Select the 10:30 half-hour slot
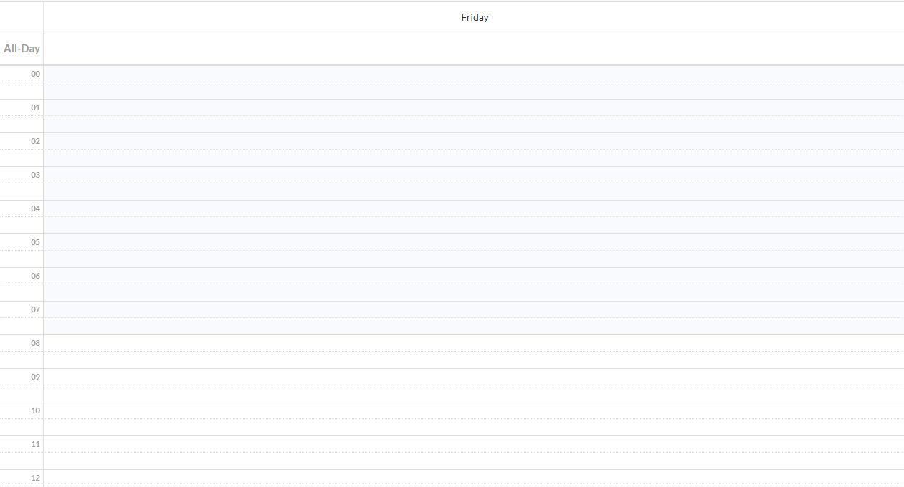The height and width of the screenshot is (487, 904). 474,427
